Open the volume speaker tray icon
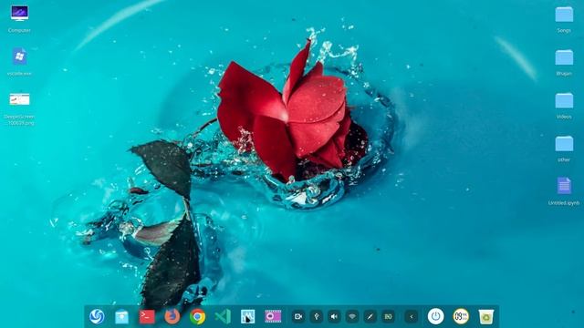 (334, 316)
